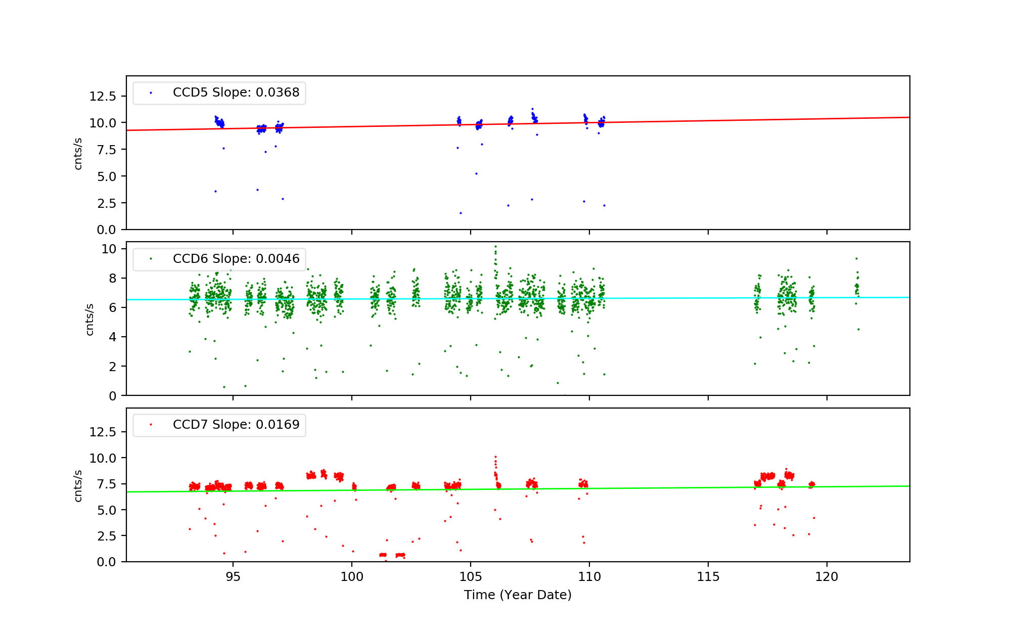Click the CCD5 Slope legend label
This screenshot has width=1011, height=631.
point(236,93)
